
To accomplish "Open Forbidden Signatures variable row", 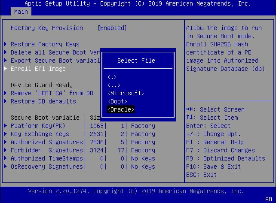I will click(x=83, y=150).
